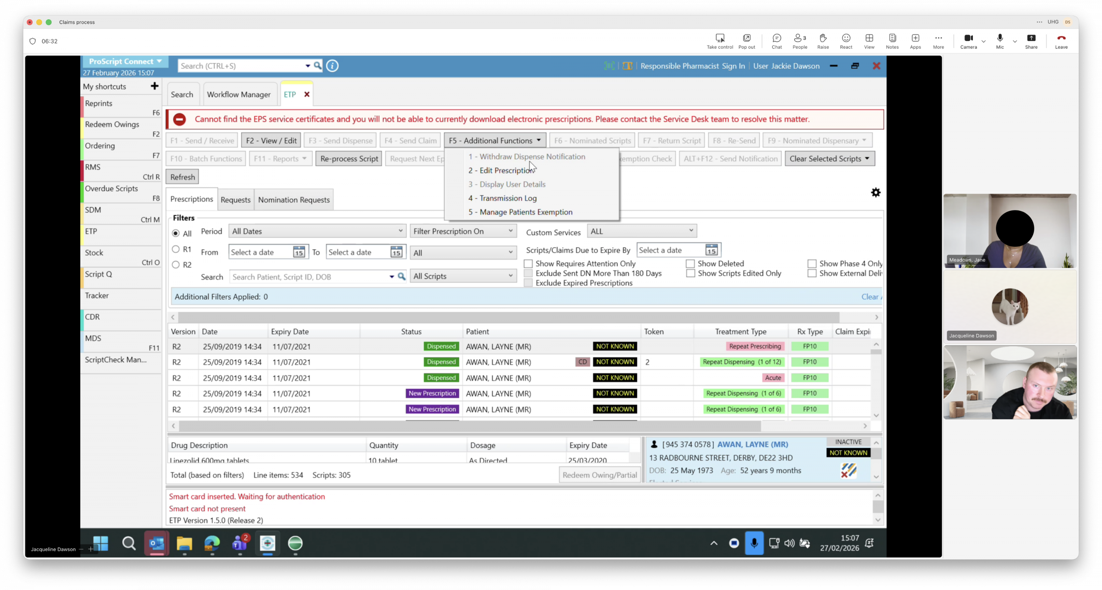The width and height of the screenshot is (1102, 590).
Task: Expand the ProScript search box dropdown arrow
Action: [x=307, y=66]
